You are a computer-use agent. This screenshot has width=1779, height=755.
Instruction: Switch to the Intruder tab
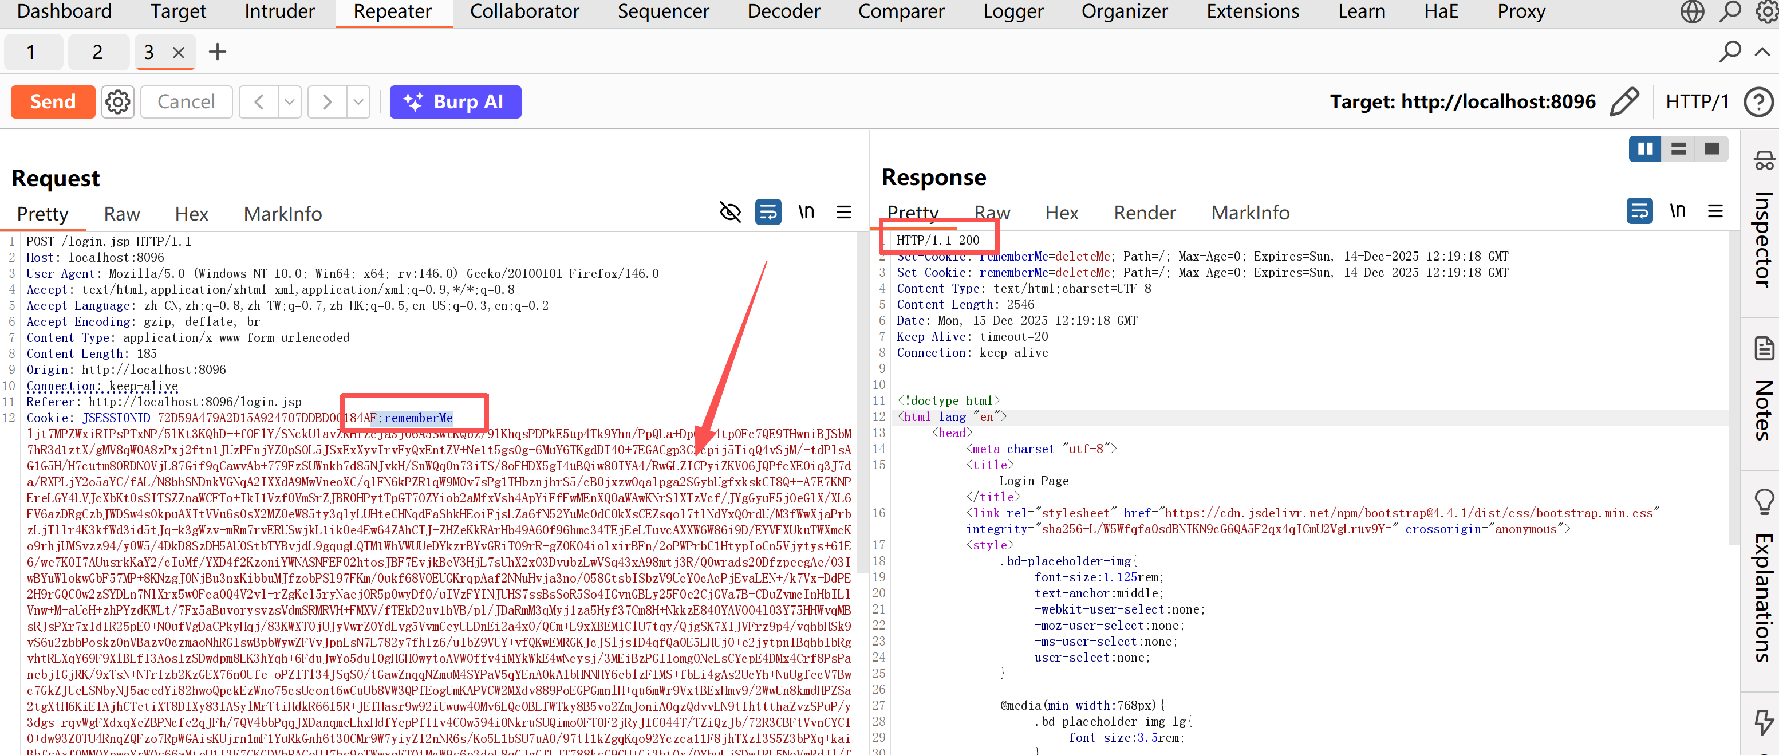[x=279, y=11]
